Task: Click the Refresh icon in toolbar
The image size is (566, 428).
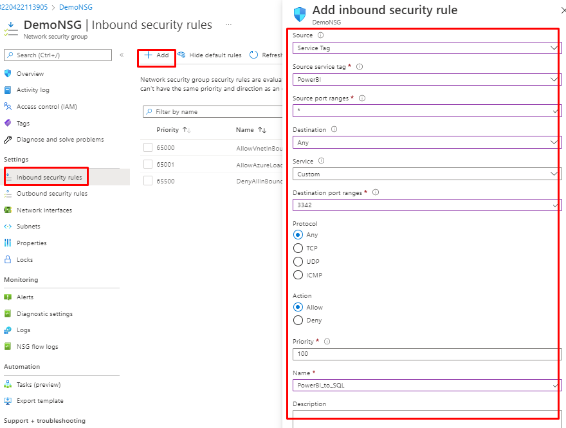Action: pos(253,55)
